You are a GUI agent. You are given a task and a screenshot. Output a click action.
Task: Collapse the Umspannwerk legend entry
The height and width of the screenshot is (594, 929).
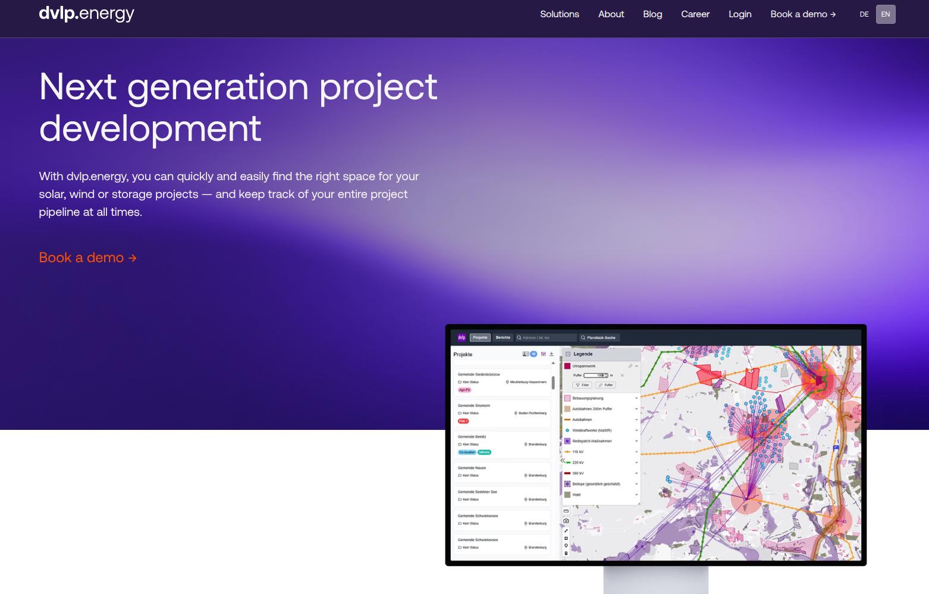coord(636,366)
